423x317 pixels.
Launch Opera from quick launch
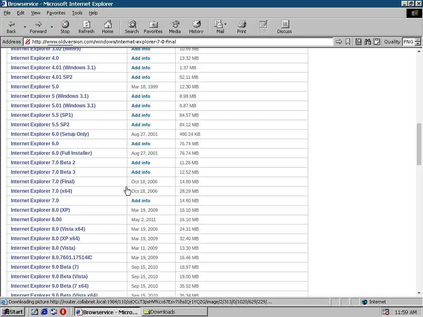pos(63,312)
